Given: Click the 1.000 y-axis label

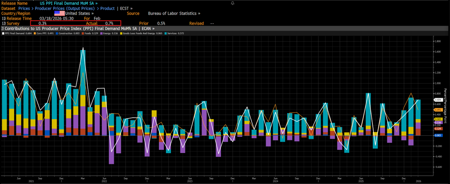Looking at the screenshot, I should pyautogui.click(x=438, y=83).
